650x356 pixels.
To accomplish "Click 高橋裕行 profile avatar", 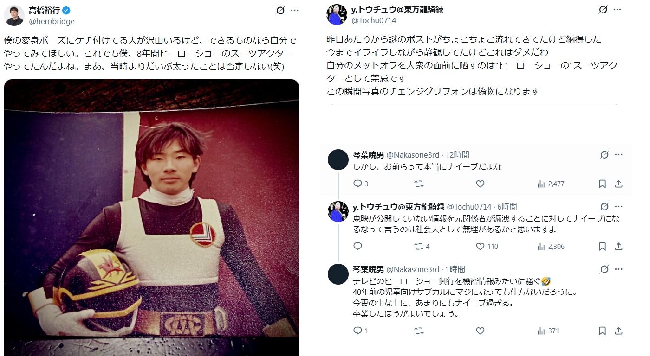I will 14,15.
